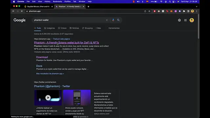
Task: Expand the tab search dropdown arrow
Action: (x=197, y=7)
